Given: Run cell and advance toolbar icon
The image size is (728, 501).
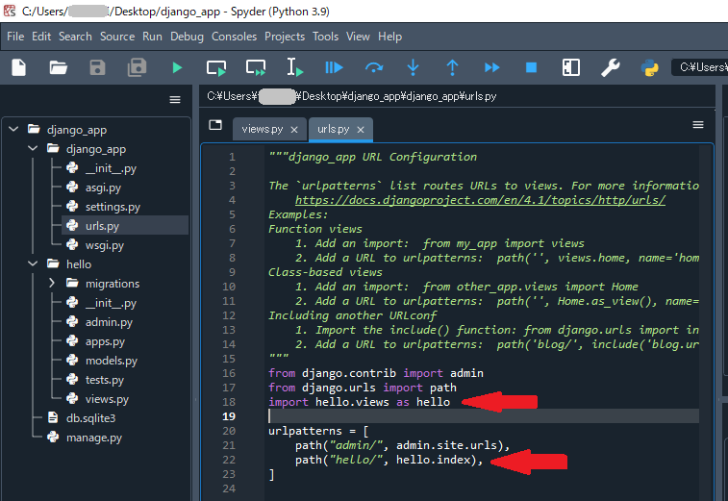Looking at the screenshot, I should [256, 67].
